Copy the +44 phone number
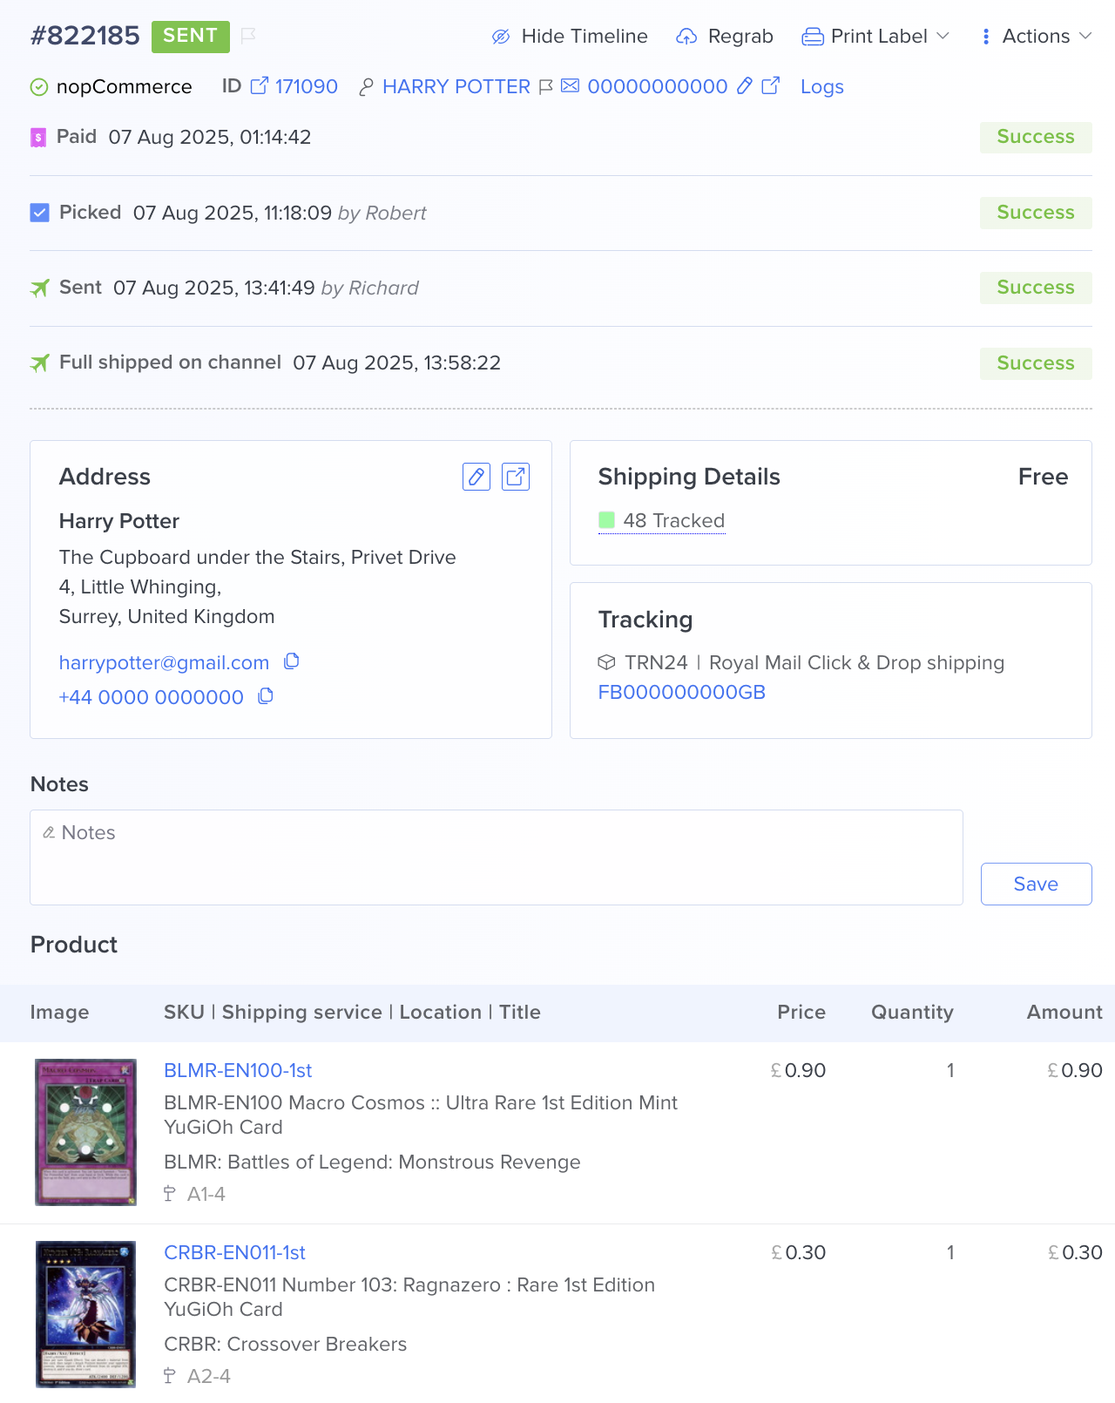 [266, 696]
